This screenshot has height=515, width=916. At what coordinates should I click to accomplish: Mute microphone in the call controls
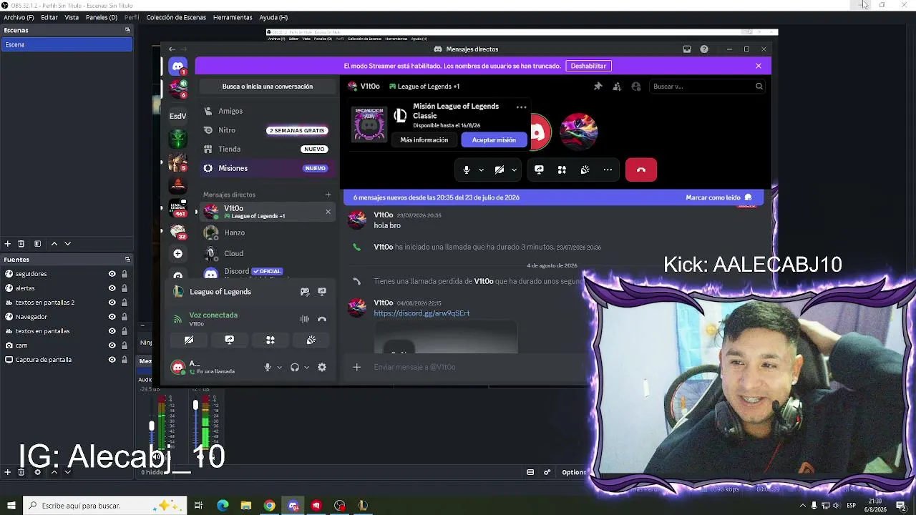tap(467, 170)
